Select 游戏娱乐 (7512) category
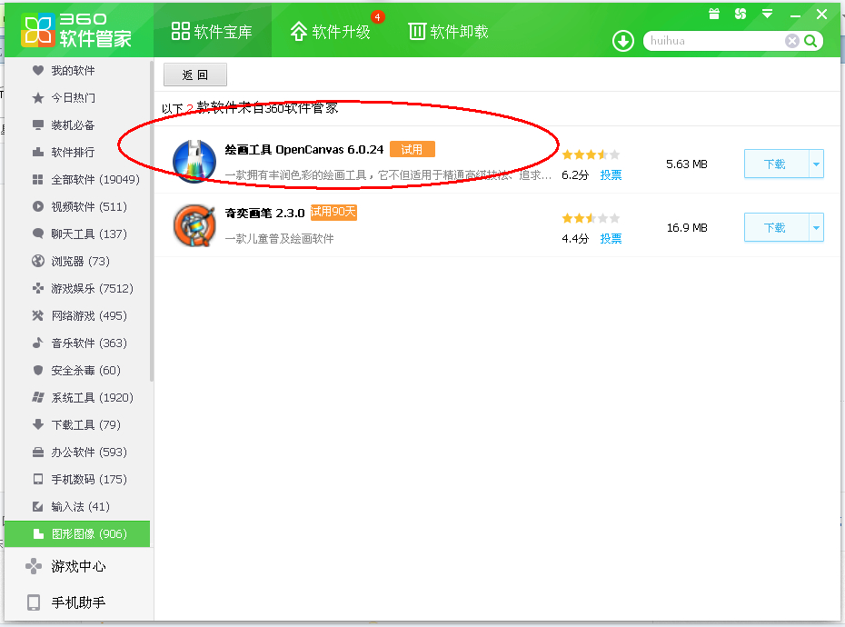Image resolution: width=845 pixels, height=627 pixels. click(92, 288)
